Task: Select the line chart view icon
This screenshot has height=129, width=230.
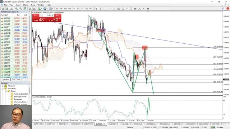Action: point(11,9)
